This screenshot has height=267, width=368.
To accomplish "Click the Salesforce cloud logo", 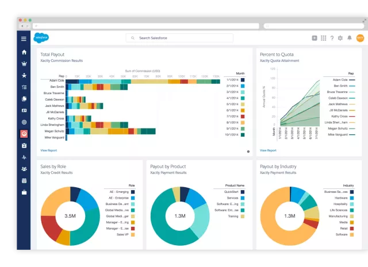I will [41, 38].
